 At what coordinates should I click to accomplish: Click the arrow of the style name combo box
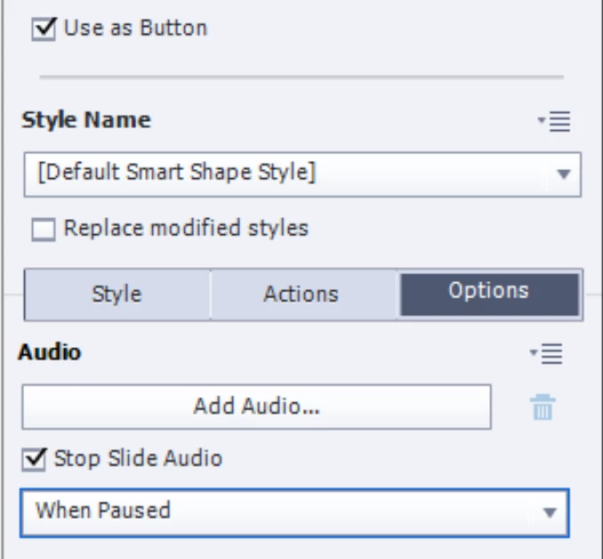point(563,174)
